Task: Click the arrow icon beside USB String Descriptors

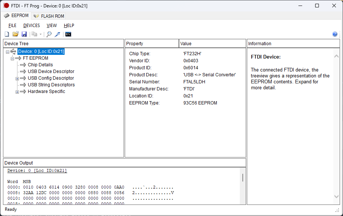Action: coord(23,85)
